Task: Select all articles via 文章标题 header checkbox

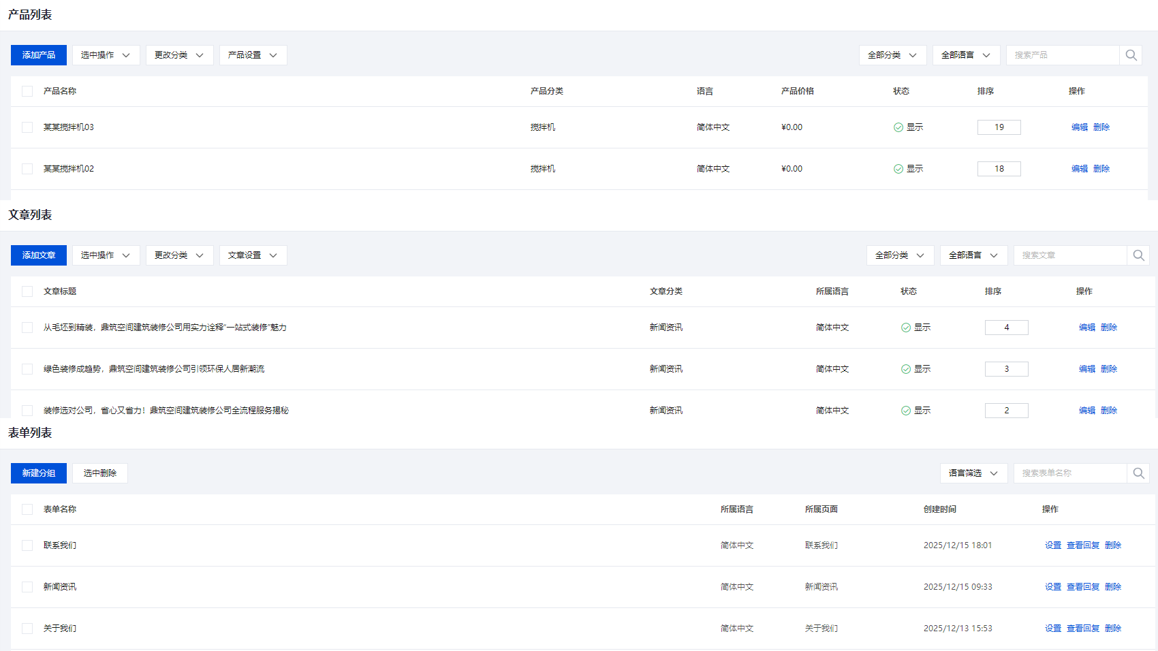Action: [x=27, y=291]
